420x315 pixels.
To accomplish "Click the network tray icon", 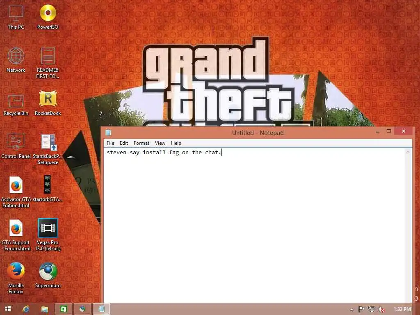I will pyautogui.click(x=371, y=309).
